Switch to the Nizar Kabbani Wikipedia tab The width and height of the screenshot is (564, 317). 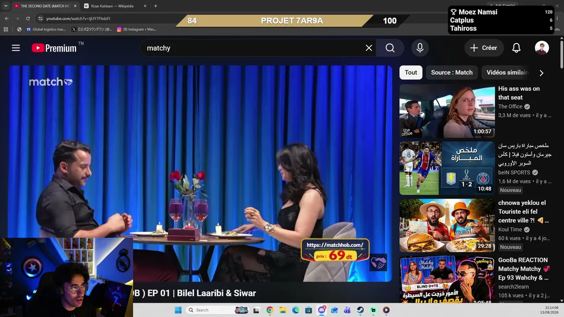click(115, 6)
